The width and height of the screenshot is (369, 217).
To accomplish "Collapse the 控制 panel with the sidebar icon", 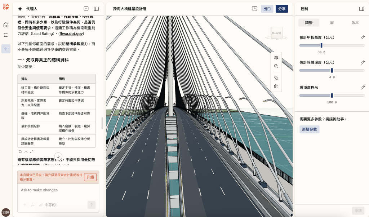I will [x=361, y=9].
